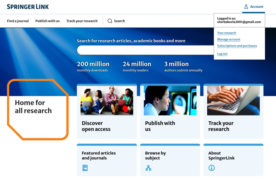Viewport: 276px width, 180px height.
Task: Open the Account dropdown menu
Action: (x=254, y=7)
